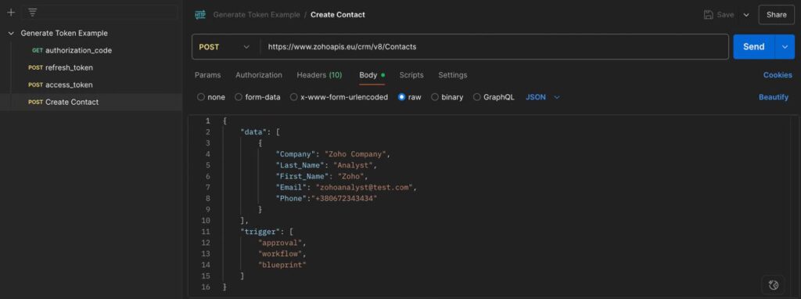
Task: Select the form-data body option
Action: [x=257, y=97]
